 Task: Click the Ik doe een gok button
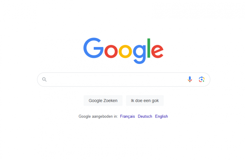tap(145, 101)
